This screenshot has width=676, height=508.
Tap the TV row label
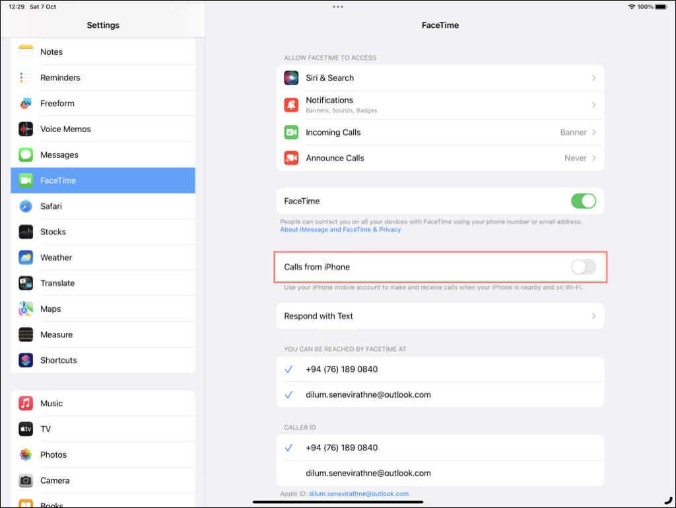coord(46,429)
